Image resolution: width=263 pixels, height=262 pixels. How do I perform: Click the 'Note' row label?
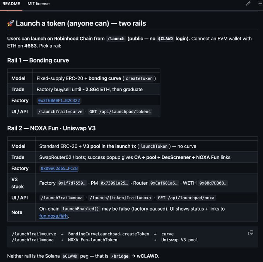click(17, 213)
